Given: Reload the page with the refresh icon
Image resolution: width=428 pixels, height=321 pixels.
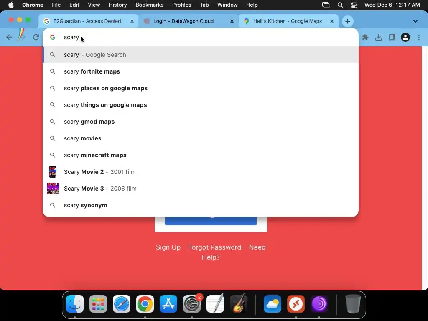Looking at the screenshot, I should point(36,37).
